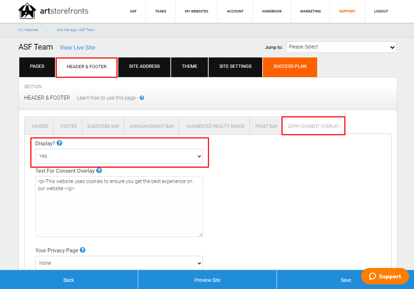414x289 pixels.
Task: Switch to the Announcement Bar tab
Action: coord(151,126)
